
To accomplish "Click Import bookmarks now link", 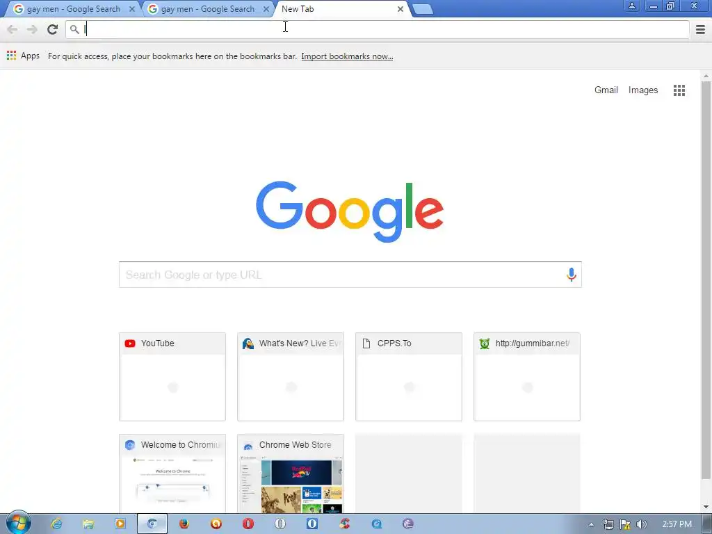I will pyautogui.click(x=347, y=56).
